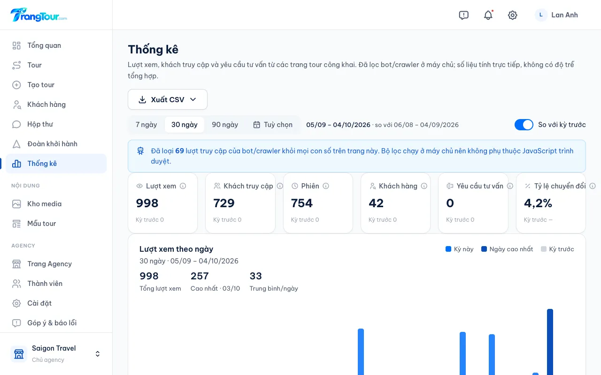
Task: Click info icon next to Phiên
Action: point(326,186)
